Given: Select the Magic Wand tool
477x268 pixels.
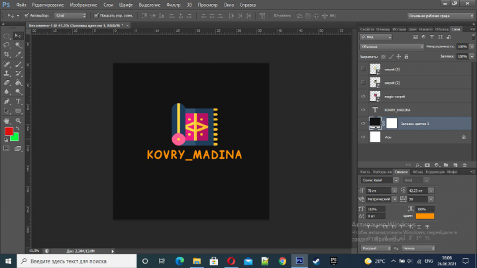Looking at the screenshot, I should pos(19,45).
